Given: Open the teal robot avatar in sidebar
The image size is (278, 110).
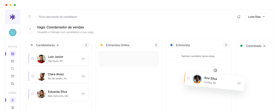Looking at the screenshot, I should pyautogui.click(x=13, y=33).
